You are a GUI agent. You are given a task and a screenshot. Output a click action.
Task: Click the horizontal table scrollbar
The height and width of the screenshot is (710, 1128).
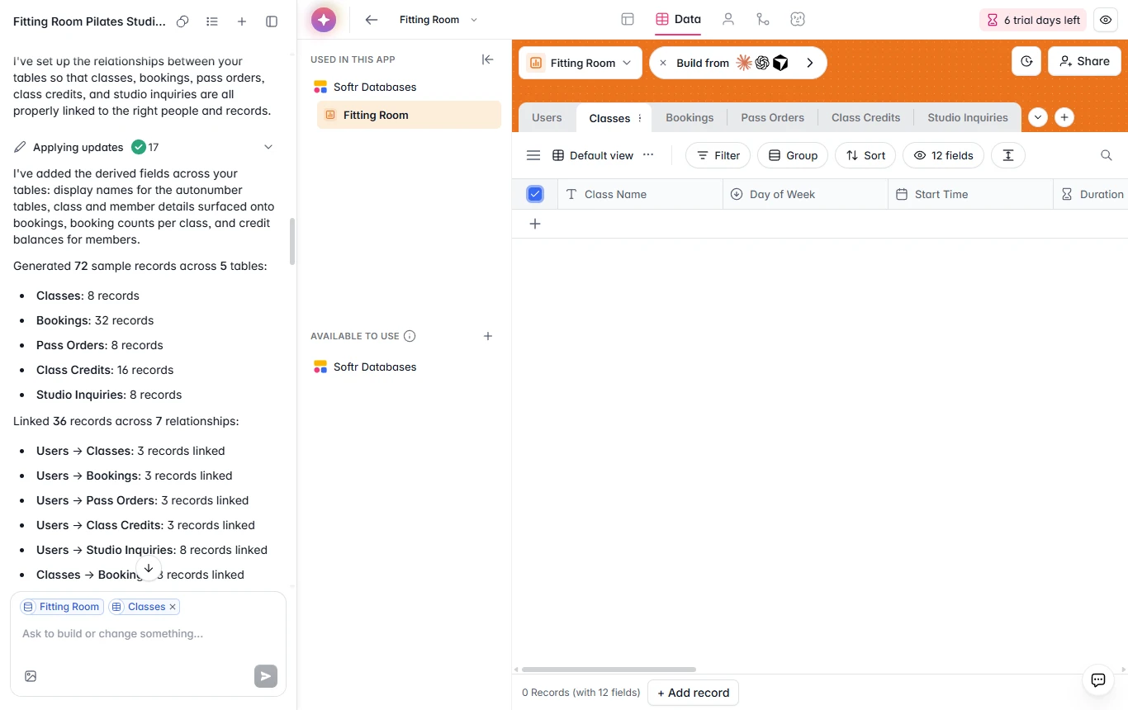coord(609,670)
